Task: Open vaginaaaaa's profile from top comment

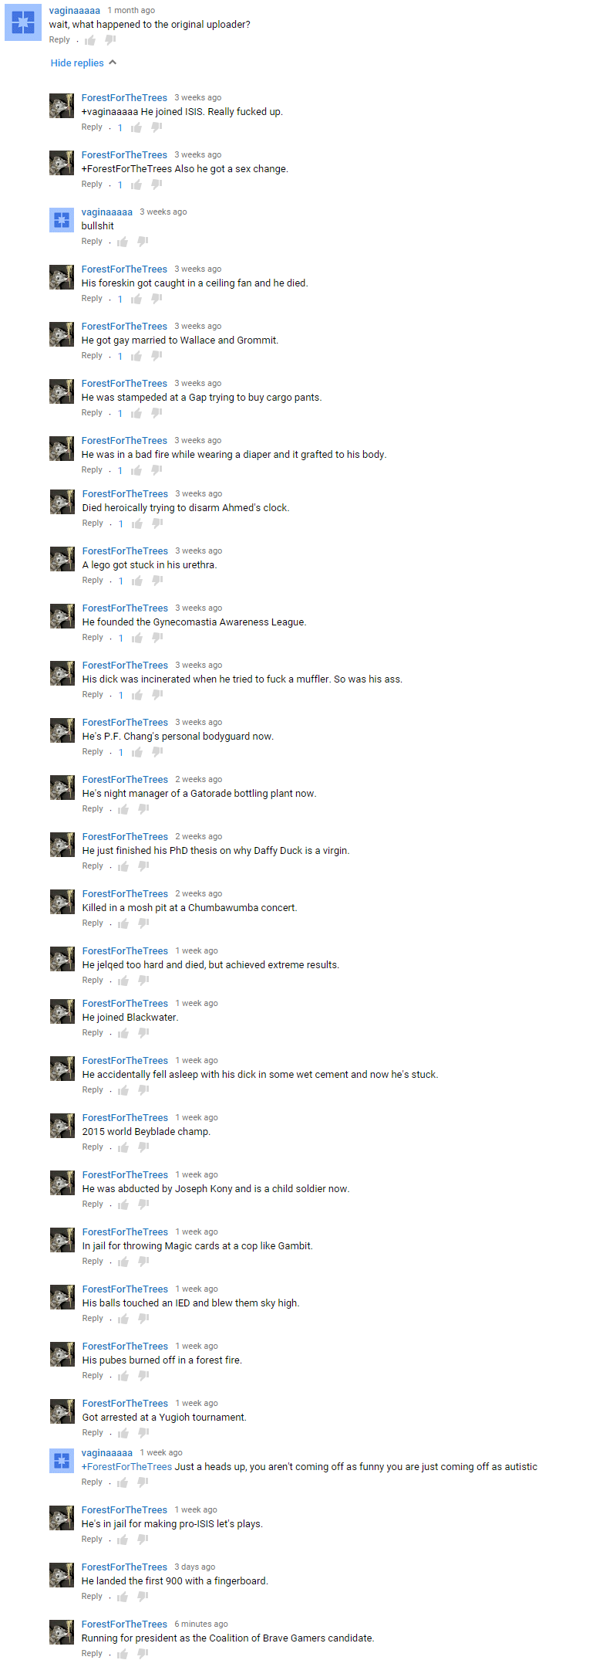Action: tap(75, 11)
